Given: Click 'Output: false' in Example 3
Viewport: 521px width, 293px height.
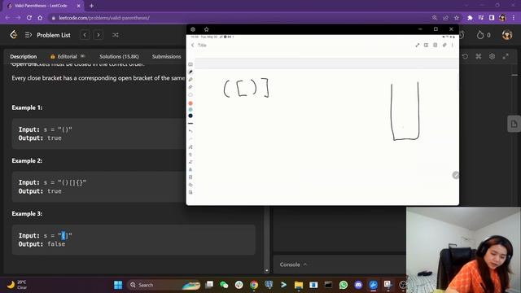Looking at the screenshot, I should (x=42, y=244).
